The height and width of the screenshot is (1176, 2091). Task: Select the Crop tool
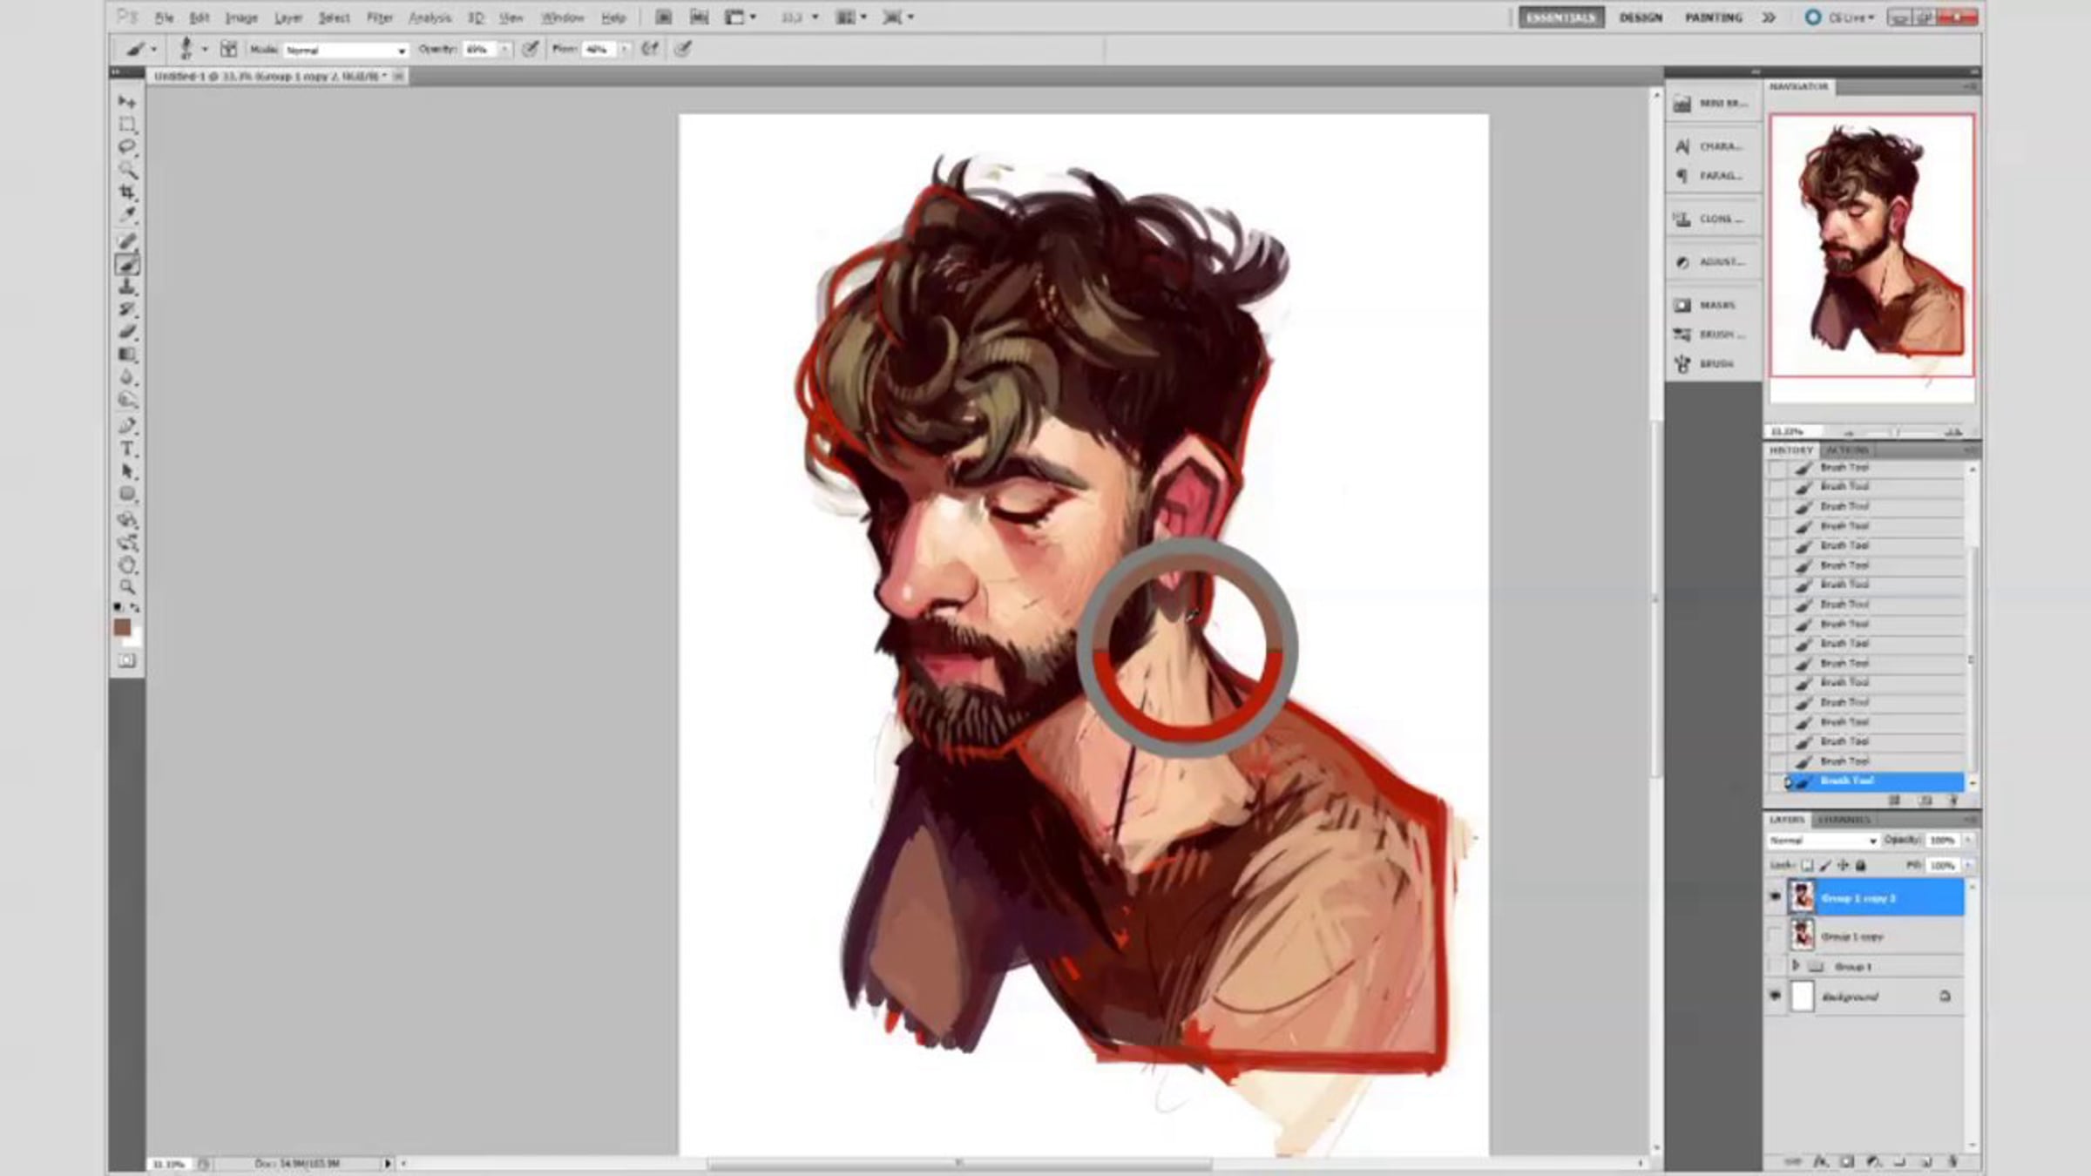pos(127,192)
